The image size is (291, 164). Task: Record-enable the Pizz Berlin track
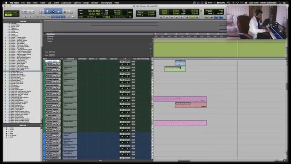coord(47,118)
